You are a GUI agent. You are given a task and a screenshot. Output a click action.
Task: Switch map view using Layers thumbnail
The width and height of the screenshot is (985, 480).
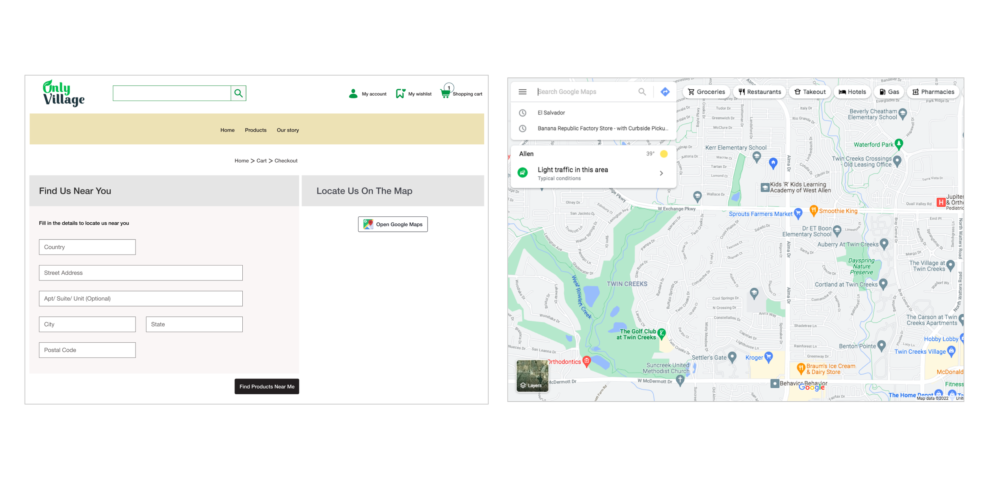tap(532, 376)
